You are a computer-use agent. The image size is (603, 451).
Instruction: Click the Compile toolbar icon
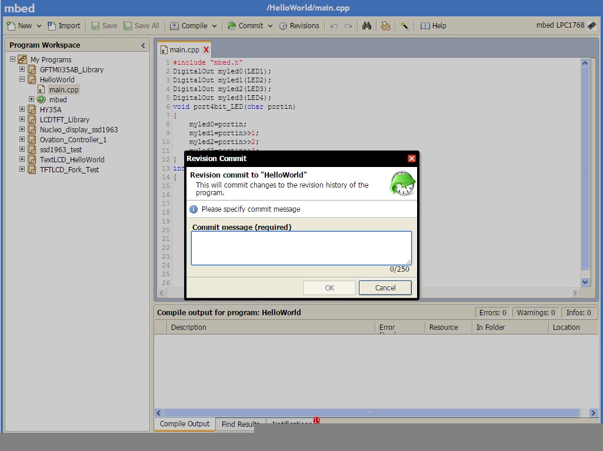click(174, 26)
